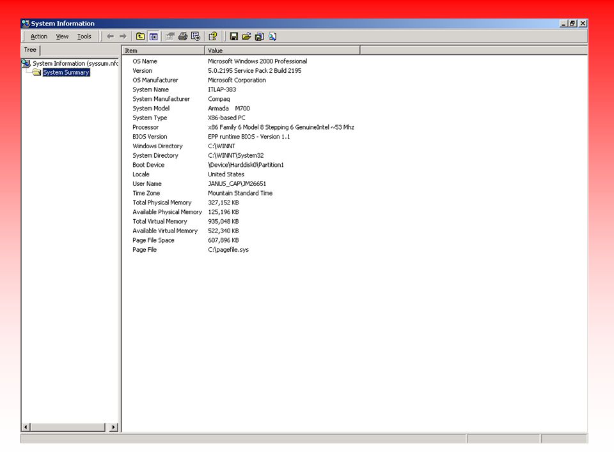
Task: Click the System Model label
Action: tap(151, 109)
